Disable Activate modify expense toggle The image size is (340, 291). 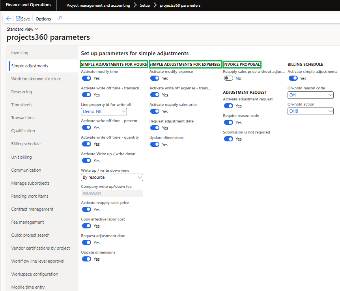tap(155, 78)
